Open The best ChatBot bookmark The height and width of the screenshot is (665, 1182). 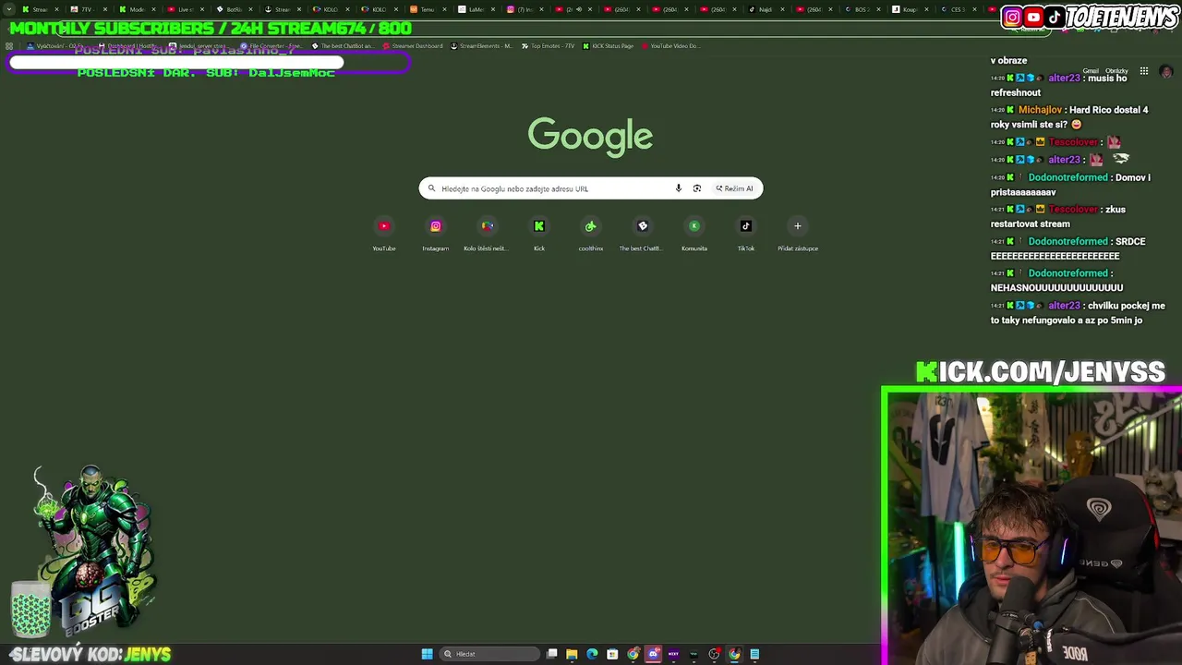tap(343, 46)
